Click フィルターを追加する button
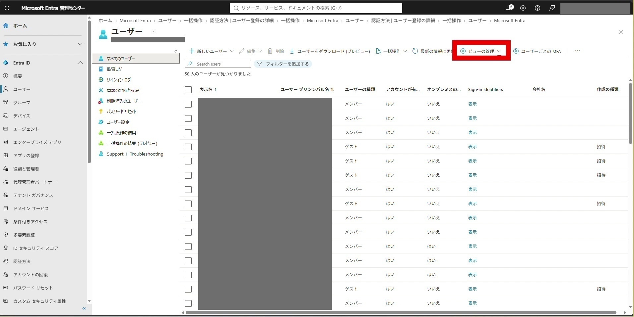Screen dimensions: 634x317 click(283, 64)
